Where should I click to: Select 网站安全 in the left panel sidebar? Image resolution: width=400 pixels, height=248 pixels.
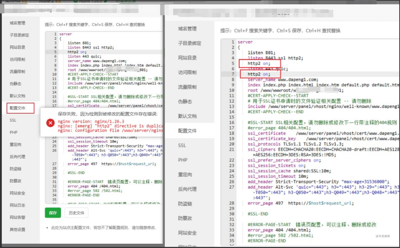(x=18, y=193)
